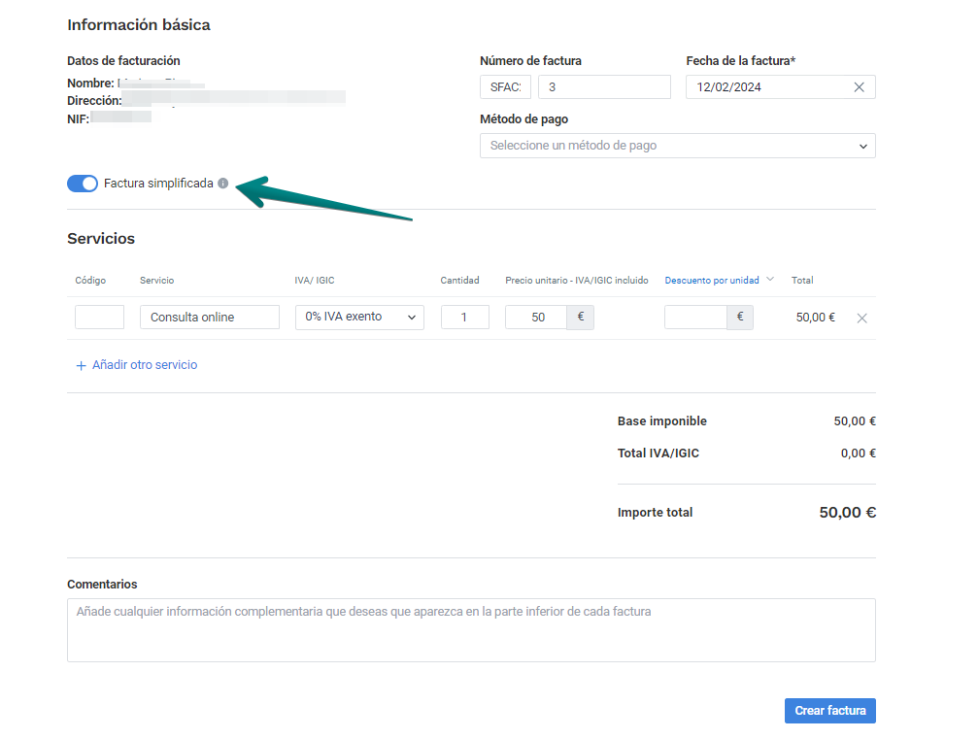Viewport: 979px width, 739px height.
Task: Click the euro symbol next to discount field
Action: point(739,318)
